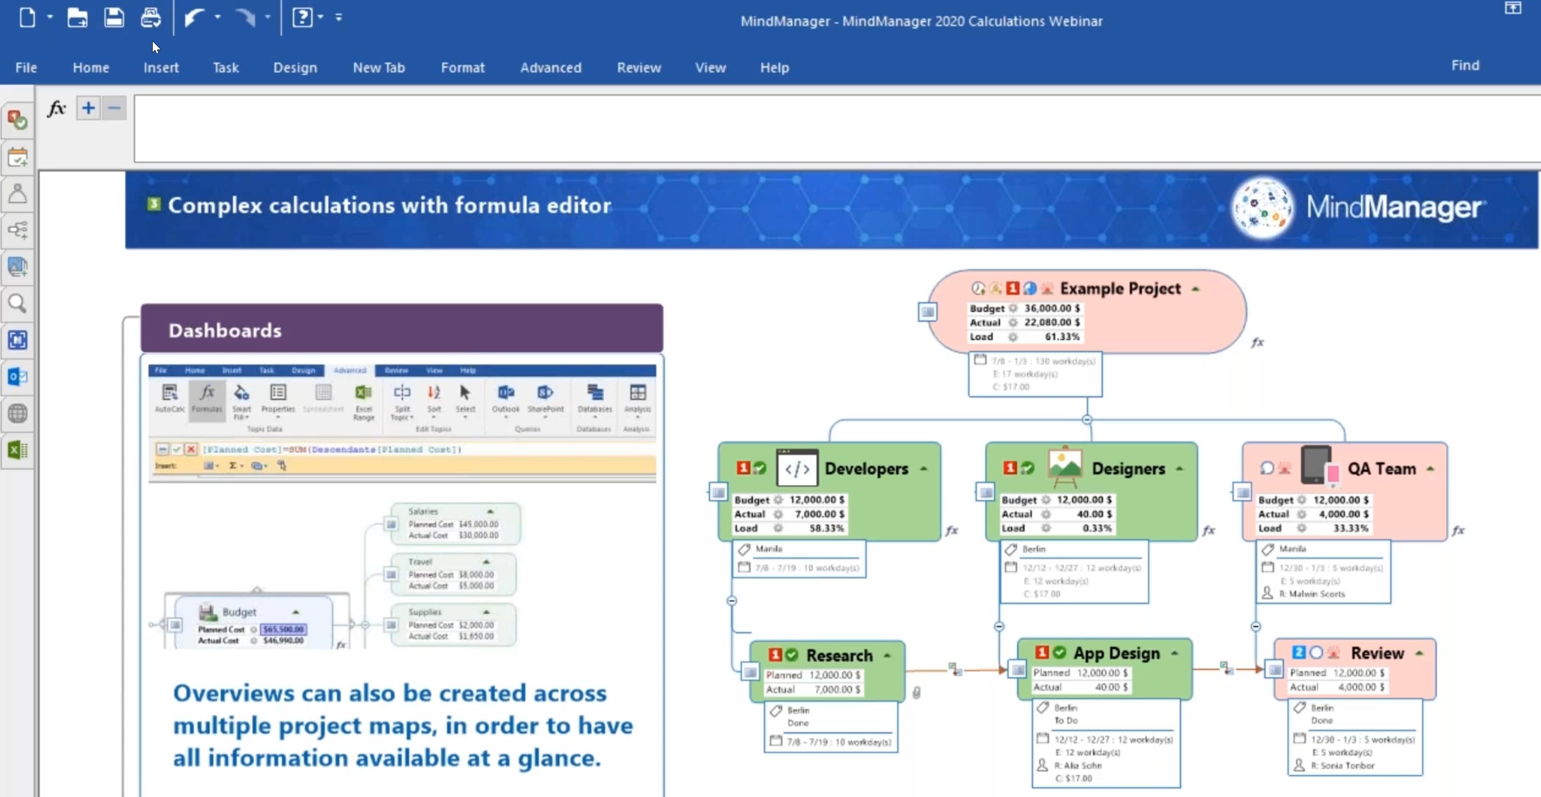Select the Dashboards topic
Image resolution: width=1541 pixels, height=797 pixels.
(x=401, y=329)
